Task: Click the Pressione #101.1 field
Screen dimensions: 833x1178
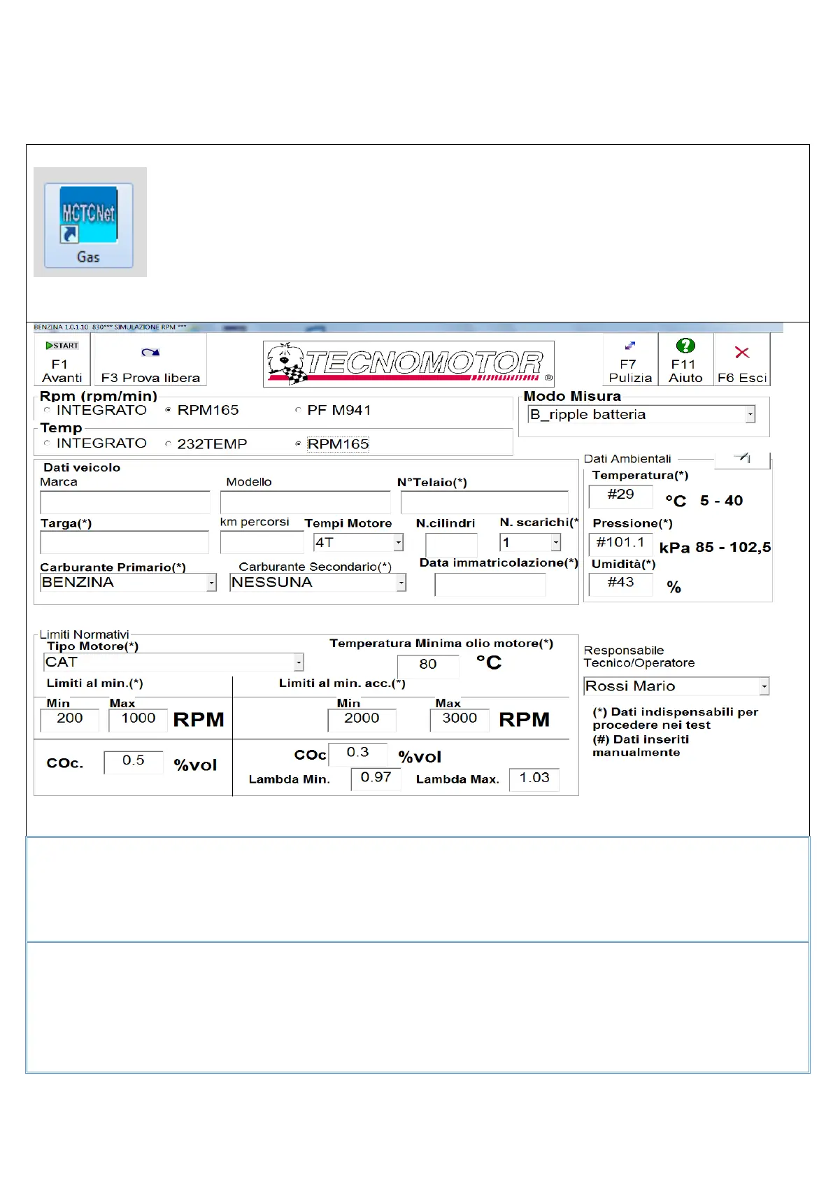Action: point(621,544)
